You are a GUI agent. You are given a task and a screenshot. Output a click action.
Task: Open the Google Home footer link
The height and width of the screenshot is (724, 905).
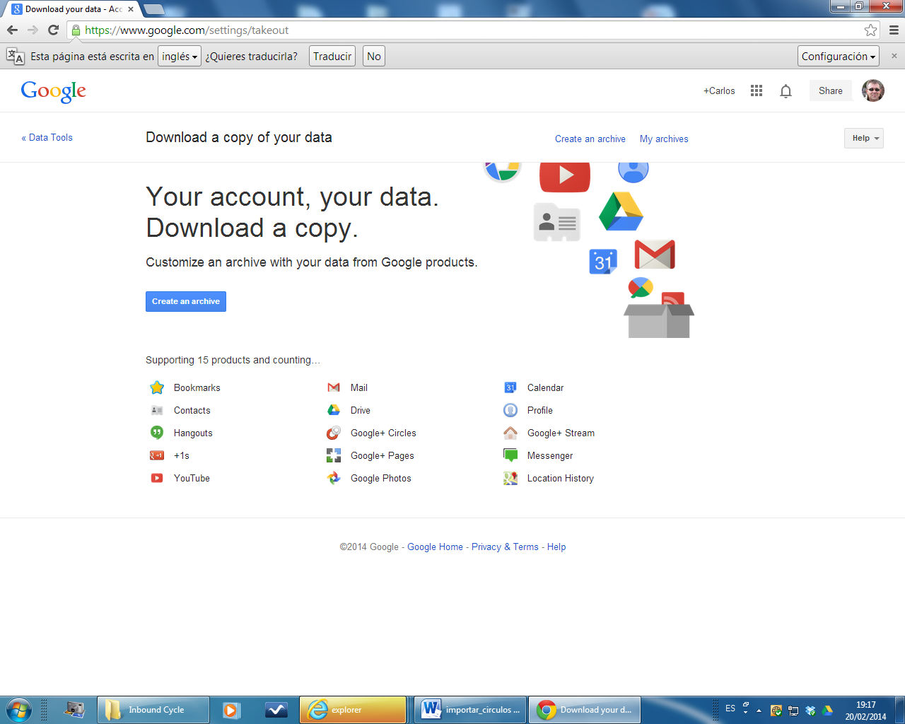coord(435,547)
